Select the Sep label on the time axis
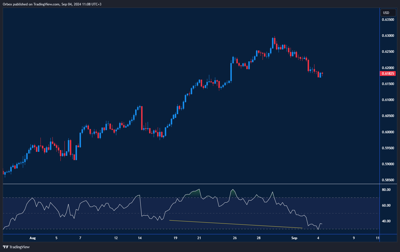400x252 pixels. [294, 238]
